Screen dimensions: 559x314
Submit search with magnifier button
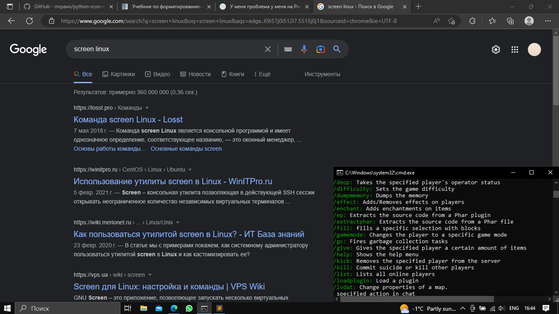pyautogui.click(x=337, y=49)
